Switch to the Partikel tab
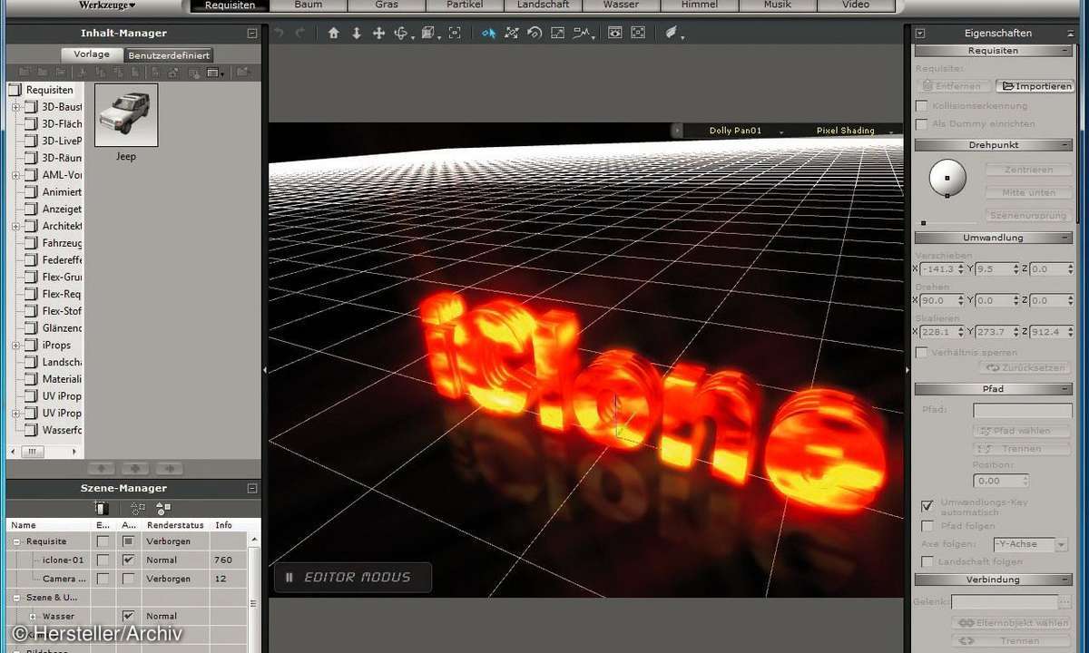The height and width of the screenshot is (653, 1089). pyautogui.click(x=465, y=5)
